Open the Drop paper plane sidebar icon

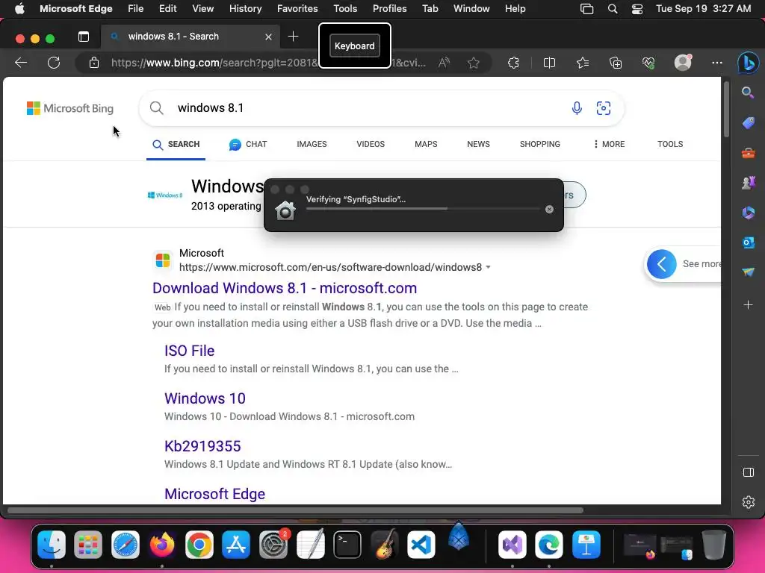749,272
